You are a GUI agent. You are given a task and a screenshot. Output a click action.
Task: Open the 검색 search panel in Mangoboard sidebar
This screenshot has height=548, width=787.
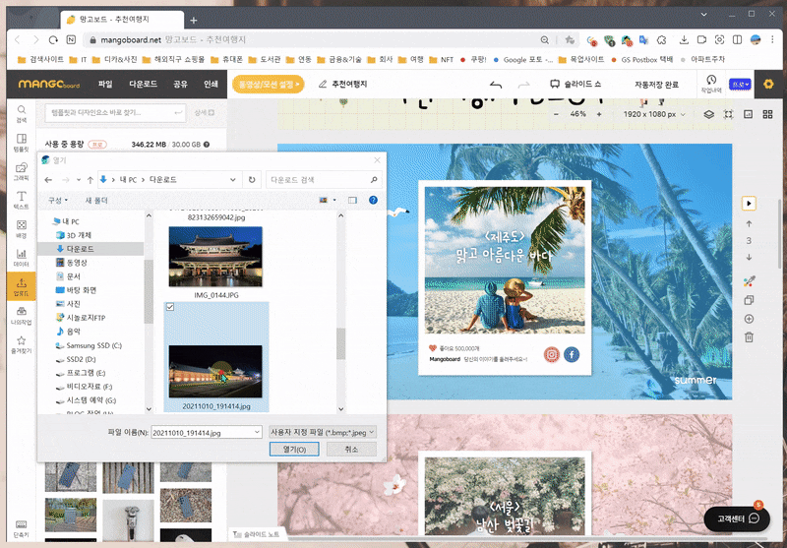point(21,113)
